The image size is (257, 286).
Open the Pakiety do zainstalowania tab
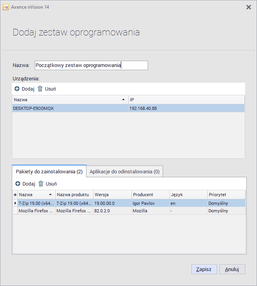(49, 172)
